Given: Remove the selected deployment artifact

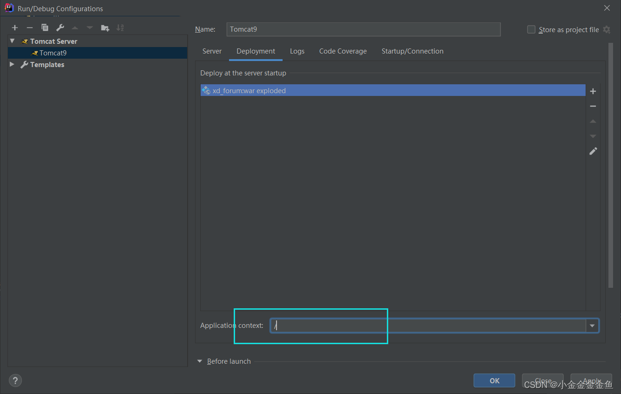Looking at the screenshot, I should click(593, 106).
